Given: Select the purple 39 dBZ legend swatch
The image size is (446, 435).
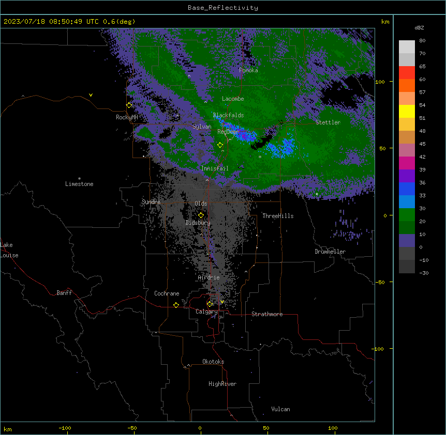Looking at the screenshot, I should point(407,176).
